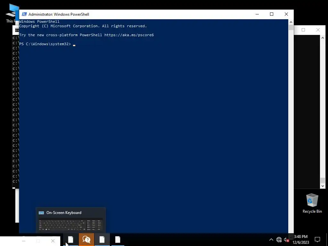Click the background console scrollbar thumb

click(323, 180)
